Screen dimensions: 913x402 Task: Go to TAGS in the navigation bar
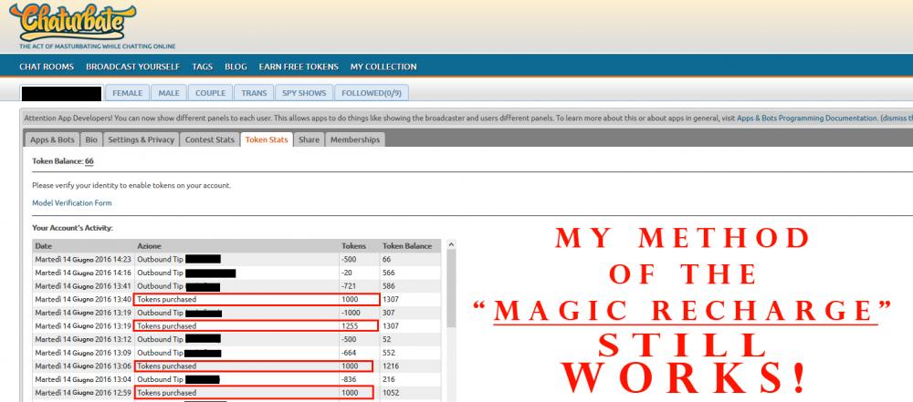[202, 67]
